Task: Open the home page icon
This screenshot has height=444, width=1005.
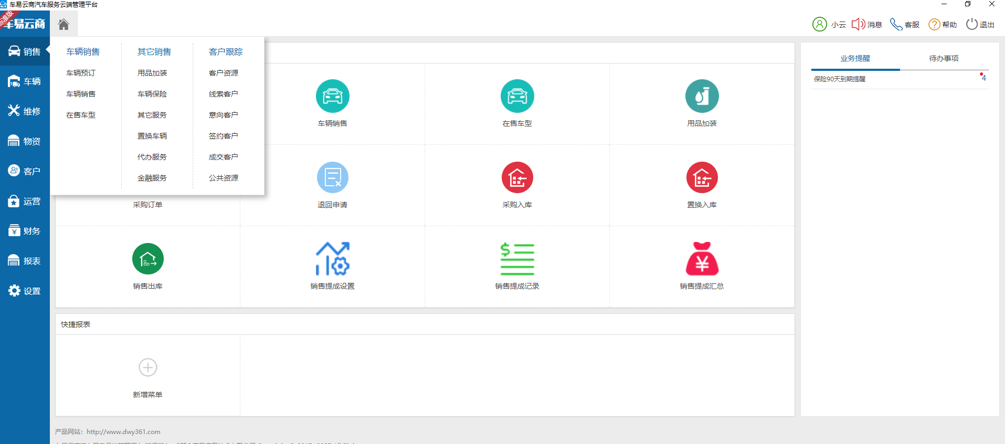Action: (64, 24)
